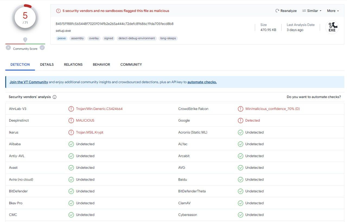This screenshot has width=347, height=222.
Task: Open the Behavior tab
Action: pos(101,65)
